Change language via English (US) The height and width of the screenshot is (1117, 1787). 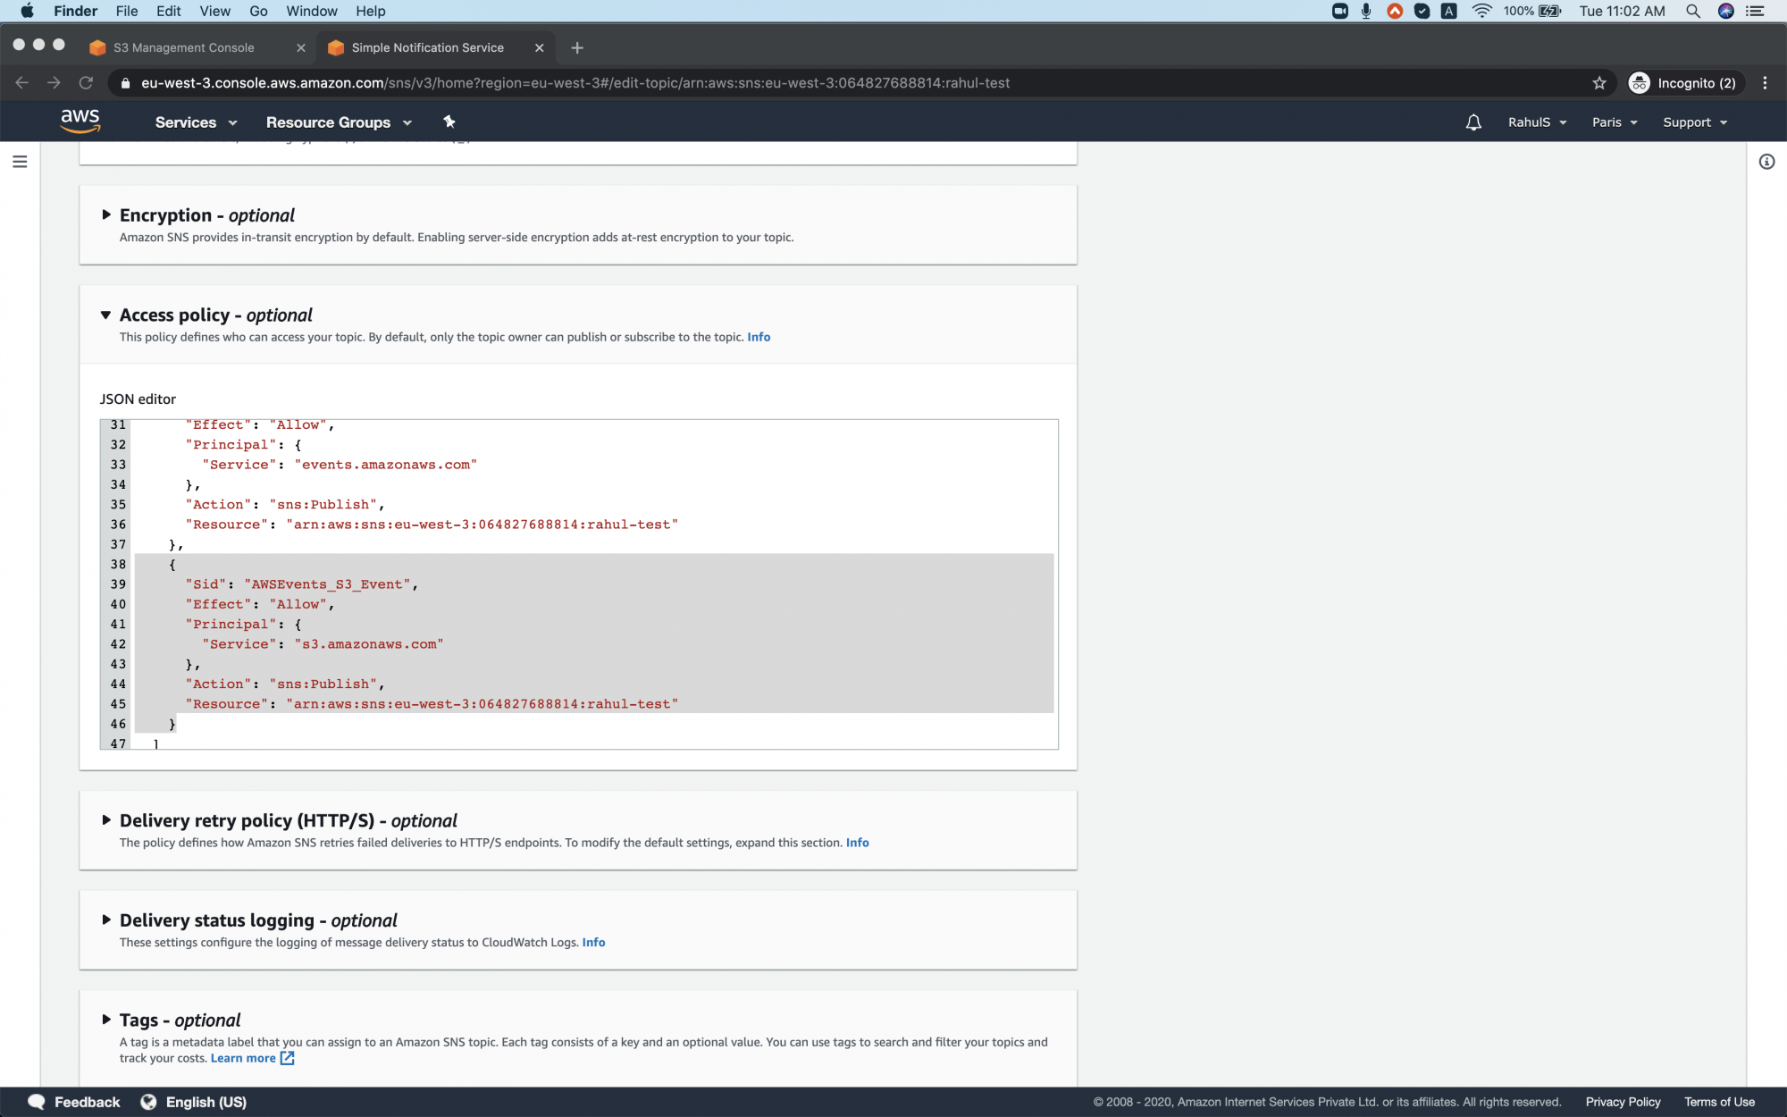click(206, 1102)
